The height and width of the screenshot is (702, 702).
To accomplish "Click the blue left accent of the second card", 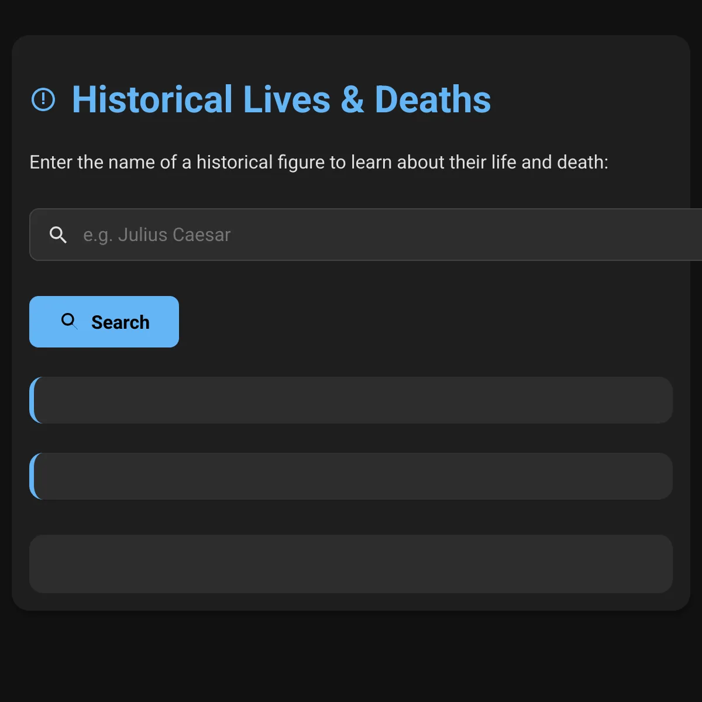I will coord(33,476).
